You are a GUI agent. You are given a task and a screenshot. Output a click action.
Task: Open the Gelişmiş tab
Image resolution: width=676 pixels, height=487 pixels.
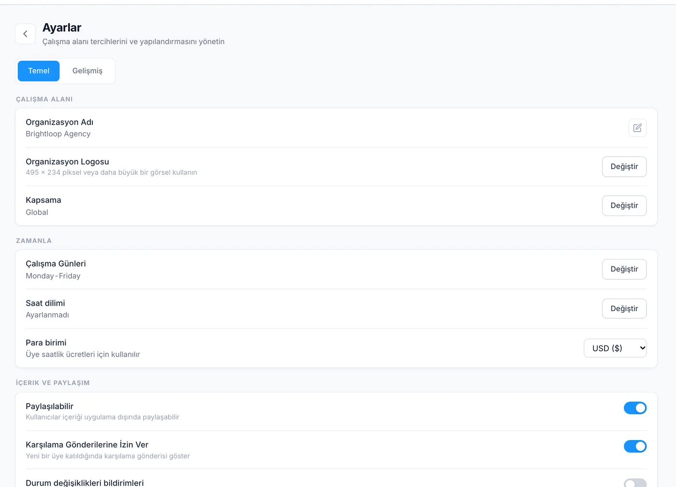[87, 71]
